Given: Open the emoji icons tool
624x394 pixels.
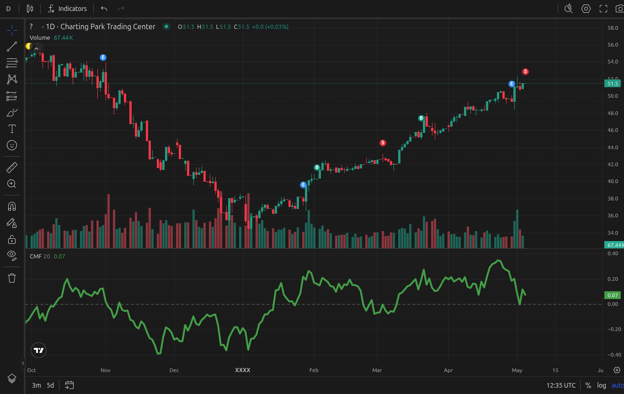Looking at the screenshot, I should (x=12, y=145).
